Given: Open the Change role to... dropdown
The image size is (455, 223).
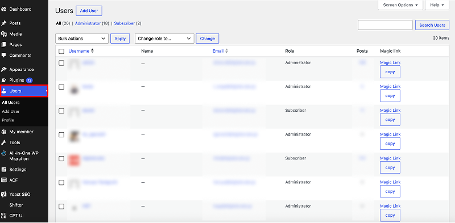Looking at the screenshot, I should point(164,39).
